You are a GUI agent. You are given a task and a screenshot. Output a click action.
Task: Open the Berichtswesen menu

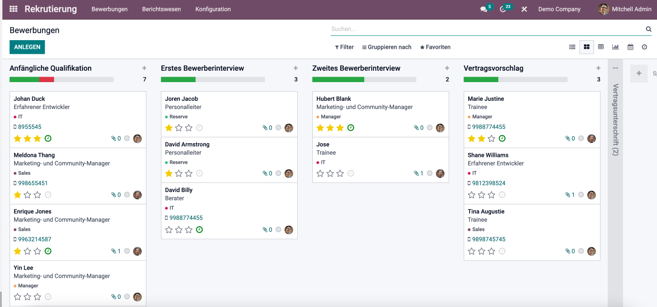click(x=161, y=9)
